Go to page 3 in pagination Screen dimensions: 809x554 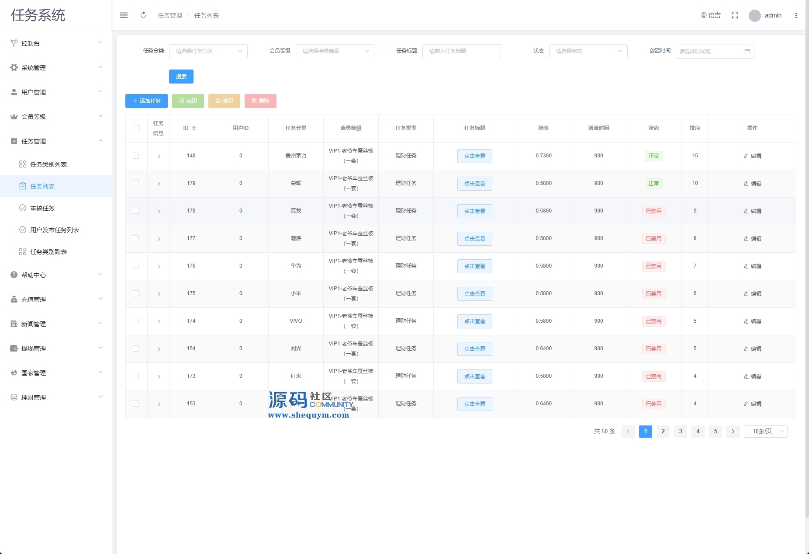680,432
